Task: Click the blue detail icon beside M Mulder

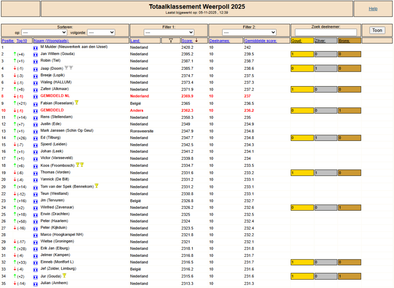Action: click(35, 48)
